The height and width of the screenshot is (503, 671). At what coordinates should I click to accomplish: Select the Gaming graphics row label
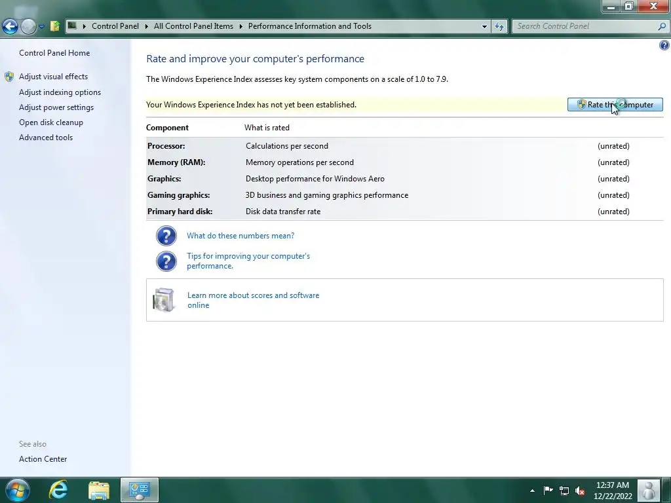178,195
